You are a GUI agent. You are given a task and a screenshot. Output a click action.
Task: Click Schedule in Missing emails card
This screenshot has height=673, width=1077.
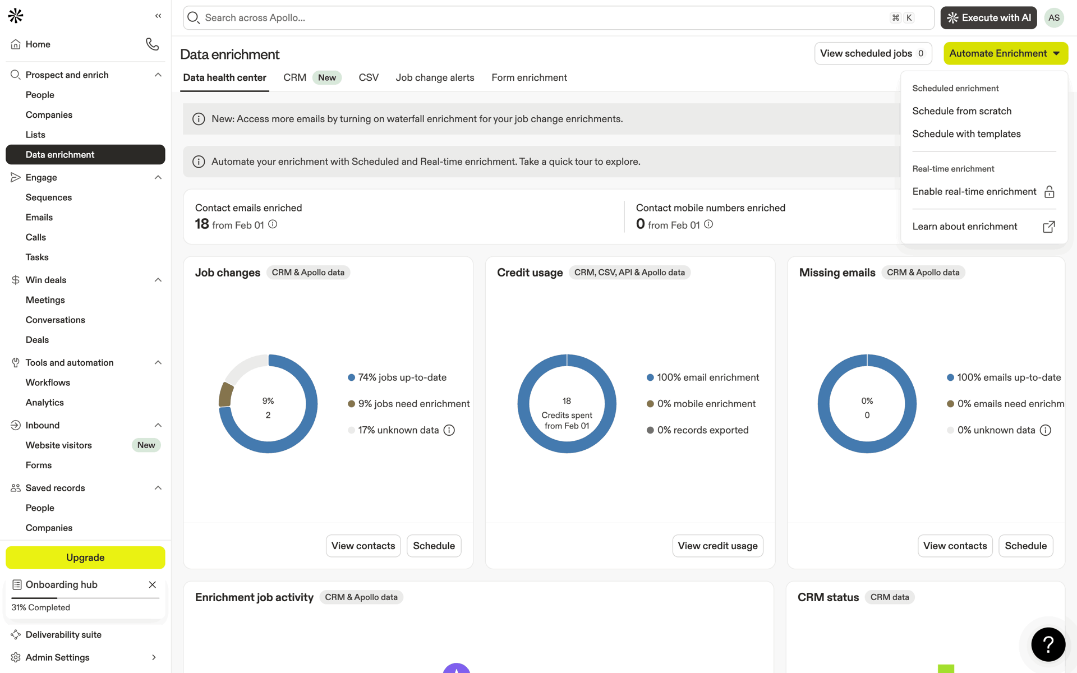pos(1025,546)
